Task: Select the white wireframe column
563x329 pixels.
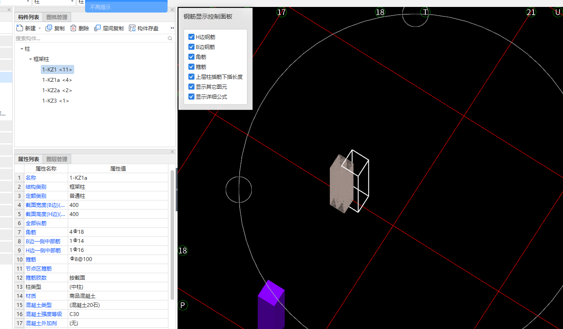Action: click(359, 182)
